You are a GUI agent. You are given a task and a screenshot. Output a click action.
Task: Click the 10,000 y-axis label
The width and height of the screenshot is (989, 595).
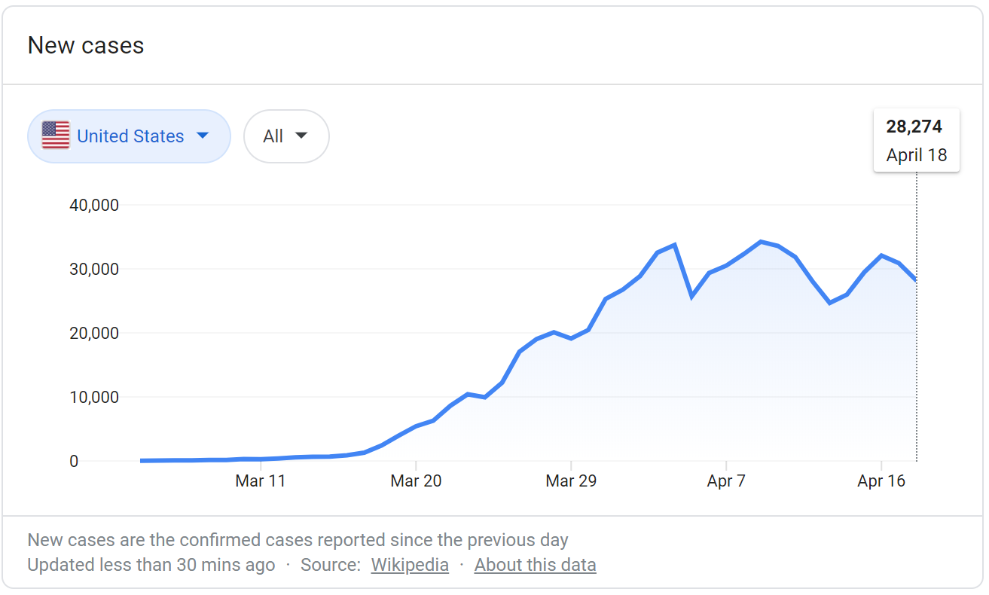[94, 397]
